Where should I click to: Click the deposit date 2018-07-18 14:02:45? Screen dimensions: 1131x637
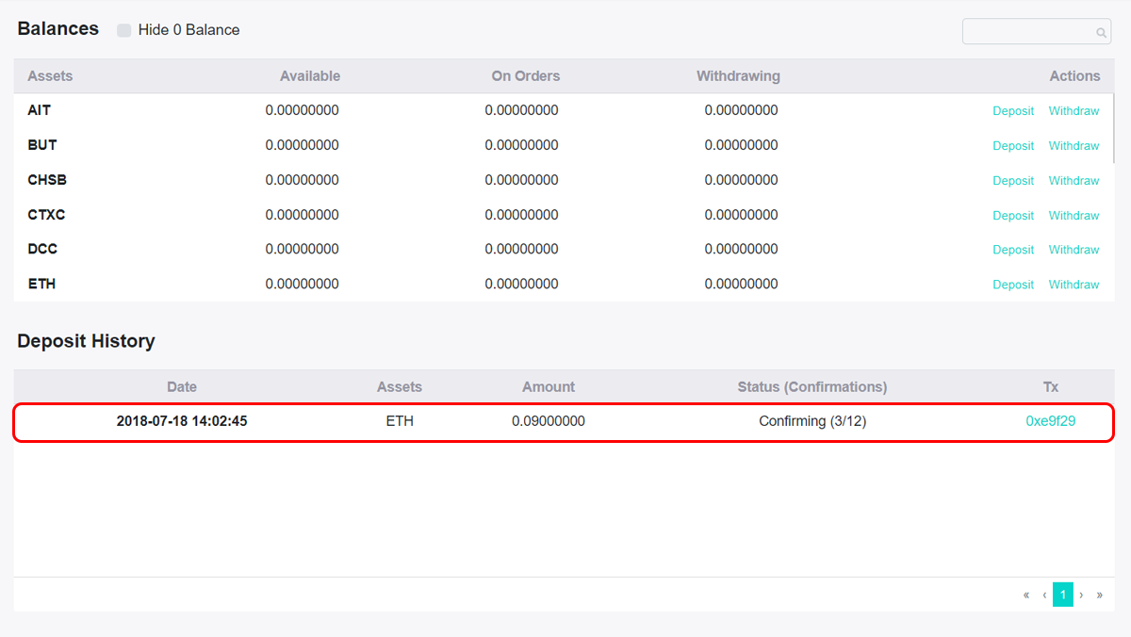[x=182, y=421]
